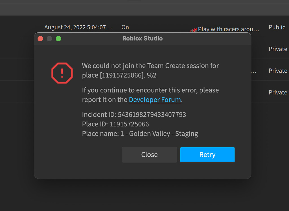Image resolution: width=289 pixels, height=211 pixels.
Task: Click the first Private visibility label
Action: pyautogui.click(x=278, y=49)
